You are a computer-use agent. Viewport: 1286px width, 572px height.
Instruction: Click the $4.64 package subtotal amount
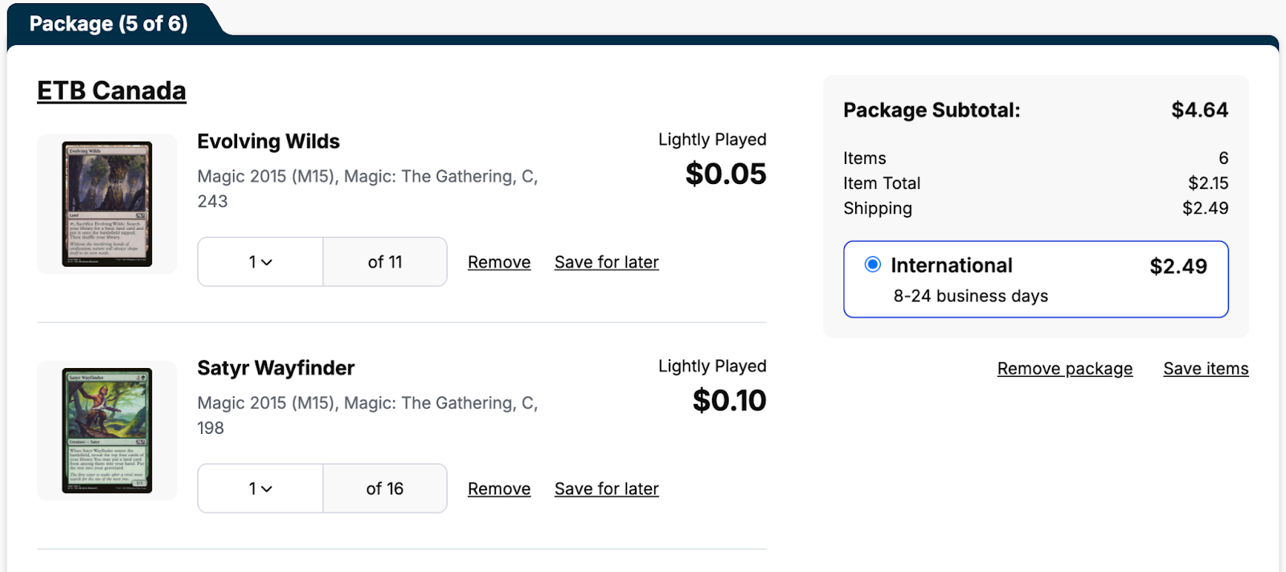tap(1199, 110)
